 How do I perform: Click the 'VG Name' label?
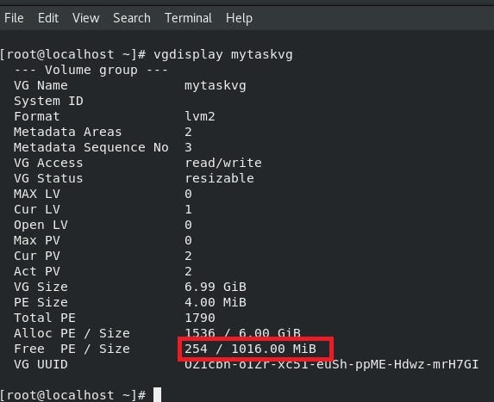[41, 85]
